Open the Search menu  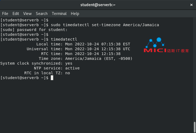[42, 14]
